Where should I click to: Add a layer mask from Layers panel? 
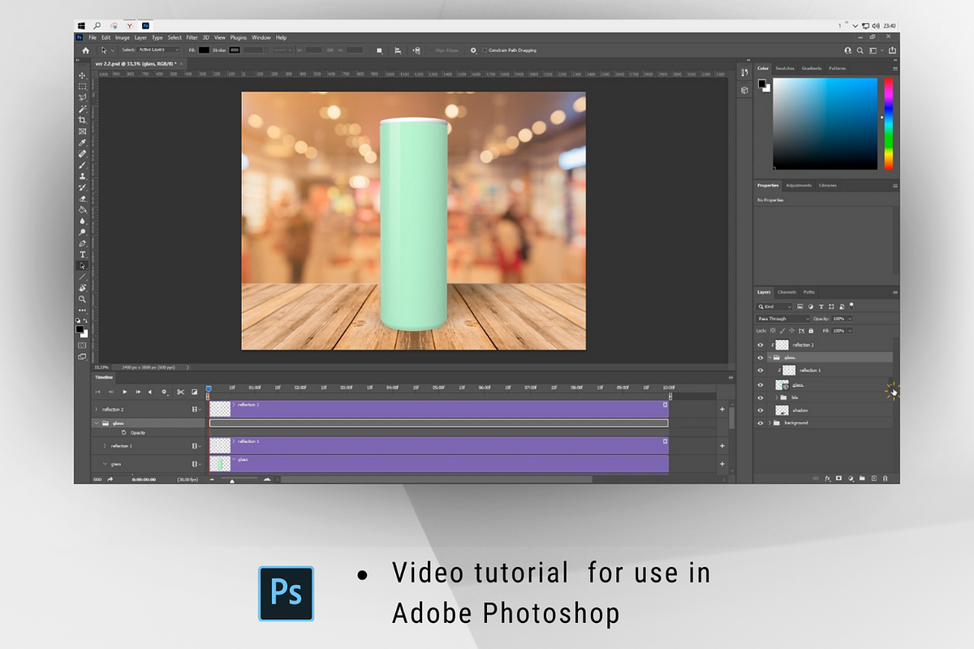(x=838, y=479)
